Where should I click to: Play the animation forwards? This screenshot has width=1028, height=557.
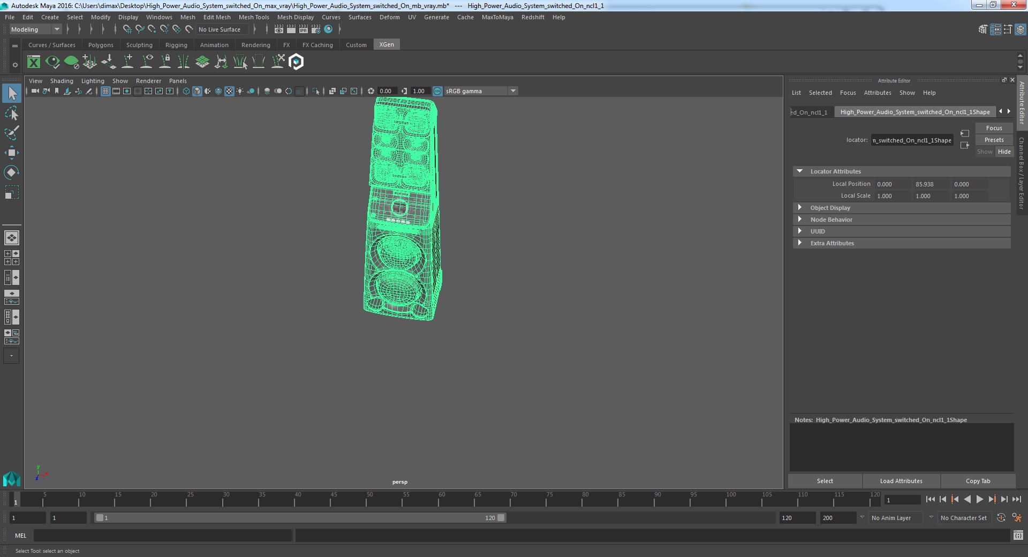980,499
